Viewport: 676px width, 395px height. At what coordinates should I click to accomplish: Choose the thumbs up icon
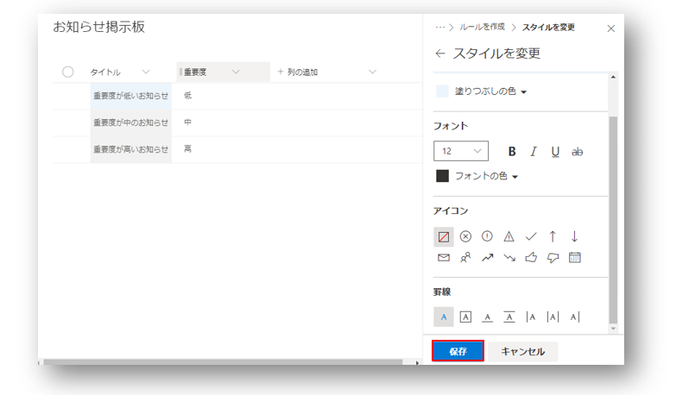(x=531, y=257)
